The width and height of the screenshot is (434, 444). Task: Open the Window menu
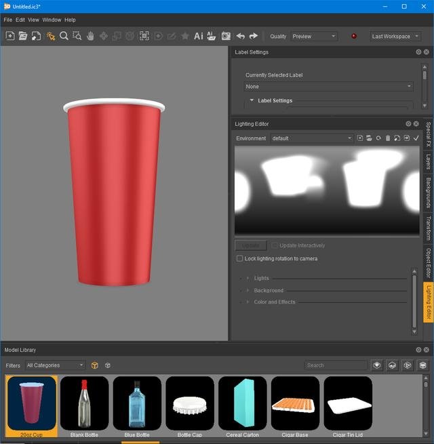pos(52,20)
